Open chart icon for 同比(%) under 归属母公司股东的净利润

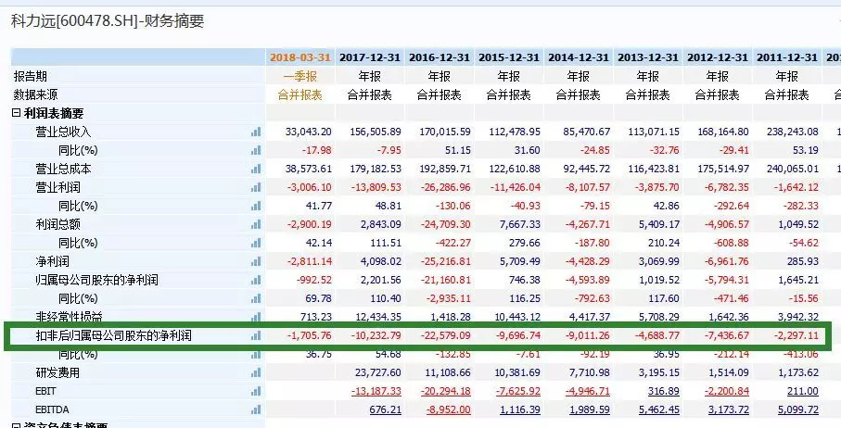pos(256,298)
